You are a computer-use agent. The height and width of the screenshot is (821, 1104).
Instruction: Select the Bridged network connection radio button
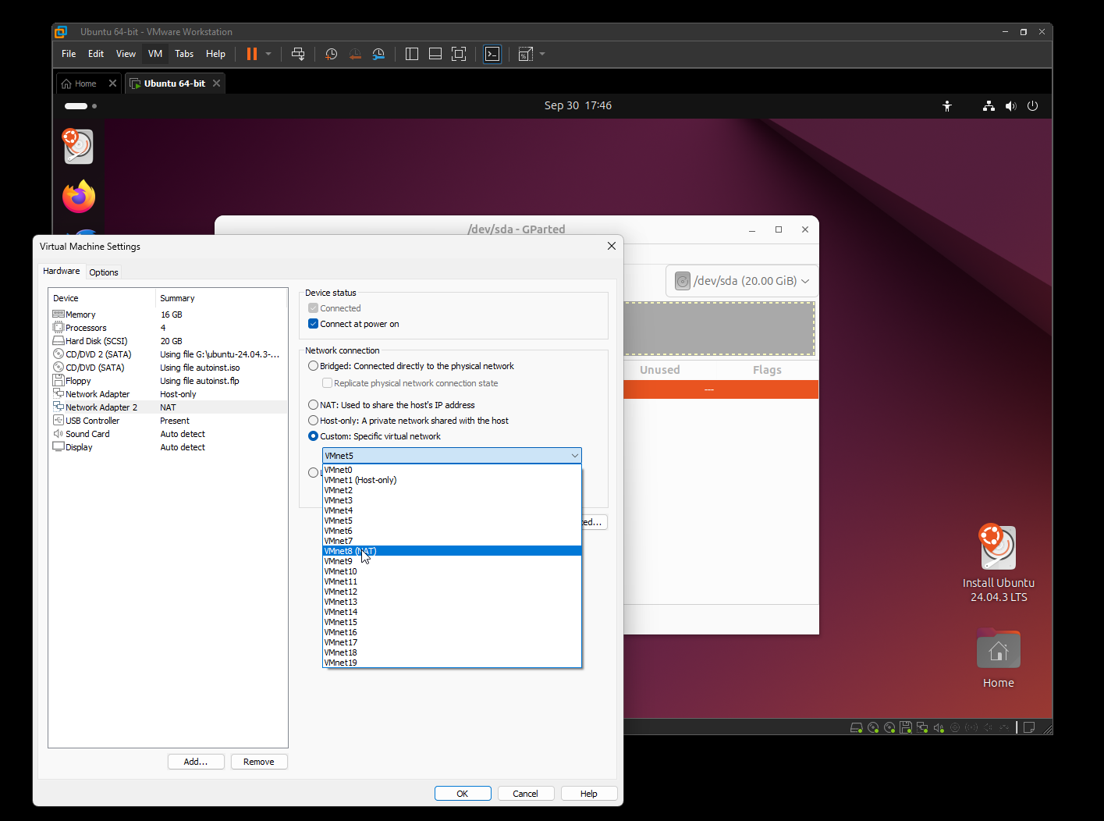point(313,366)
